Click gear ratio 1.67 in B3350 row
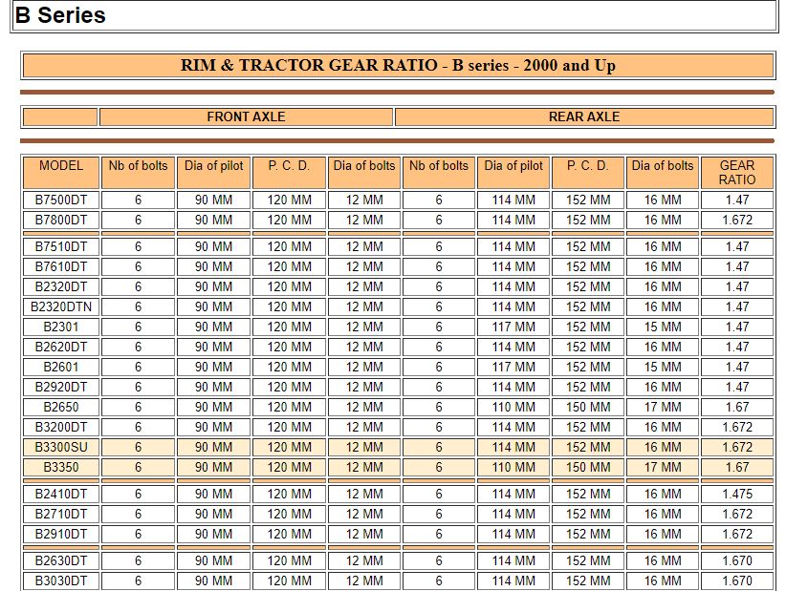The width and height of the screenshot is (786, 591). (x=737, y=467)
